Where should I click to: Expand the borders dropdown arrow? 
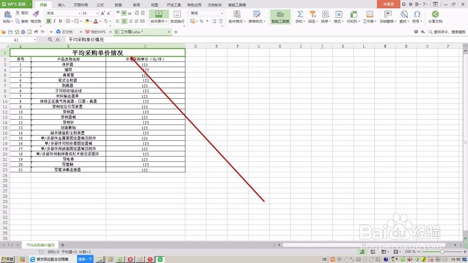point(72,22)
